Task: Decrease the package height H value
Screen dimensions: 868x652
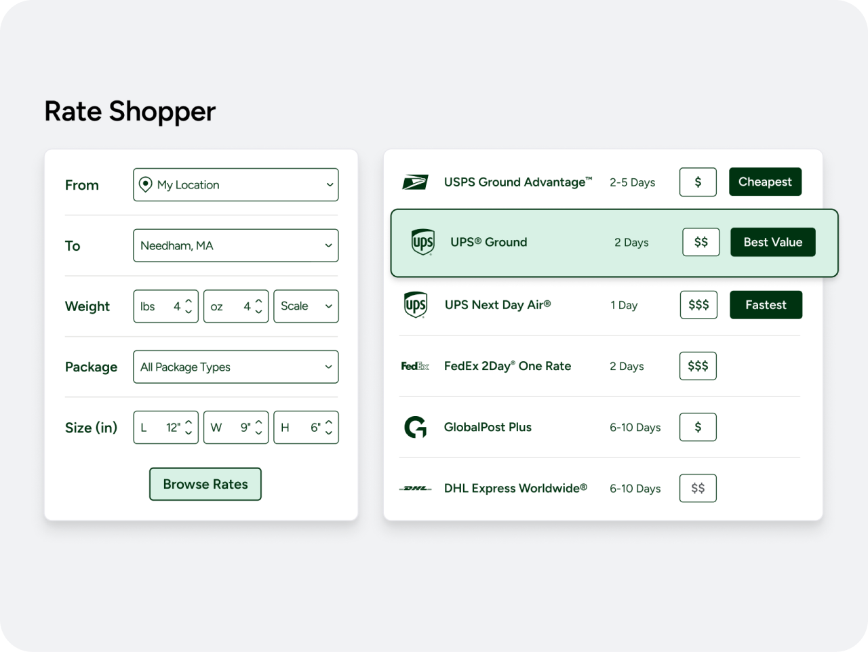Action: (x=329, y=433)
